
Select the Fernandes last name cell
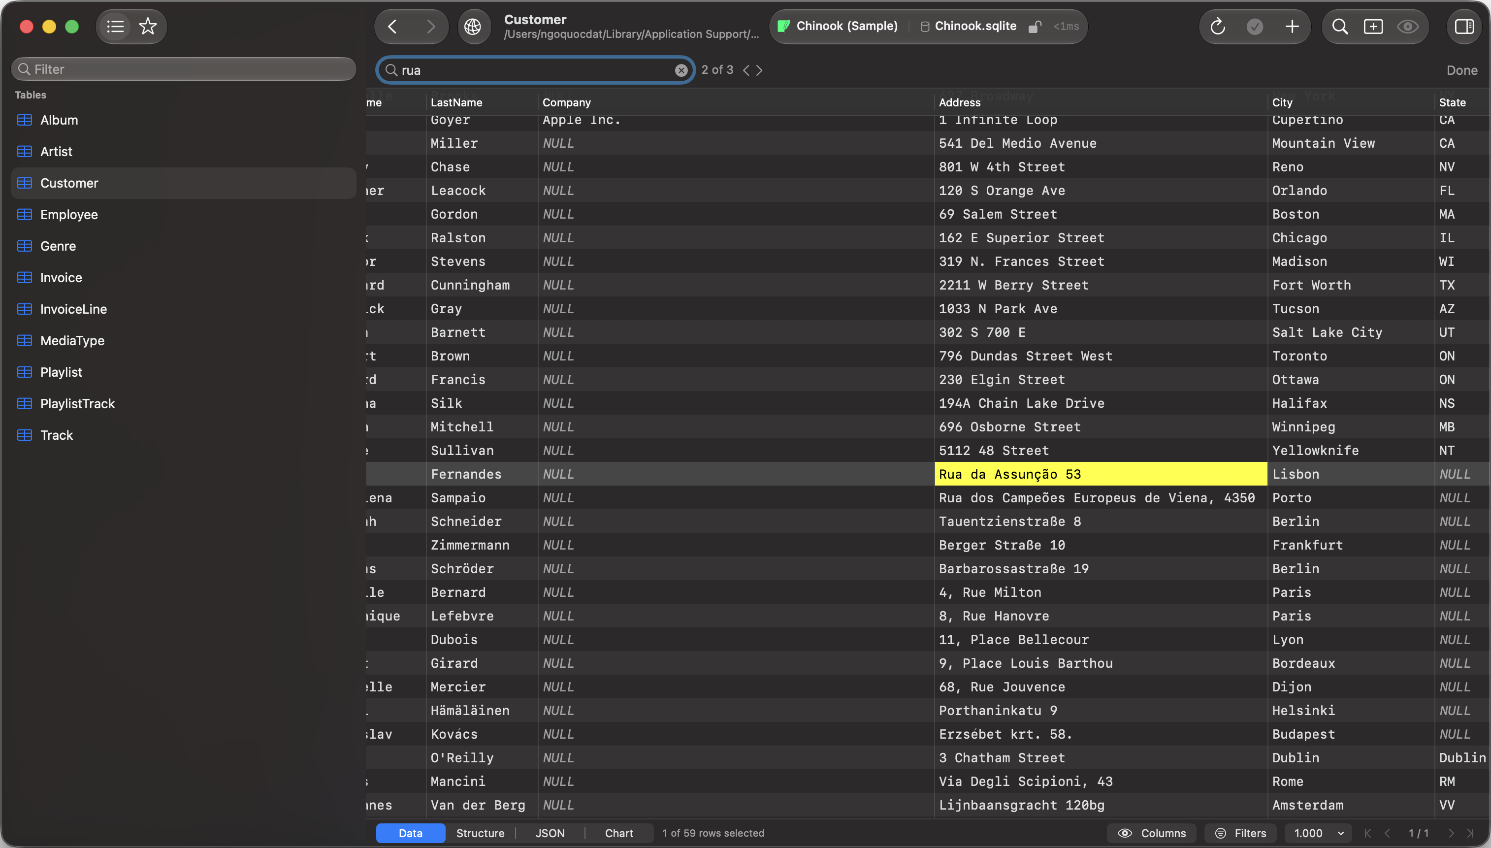point(482,474)
